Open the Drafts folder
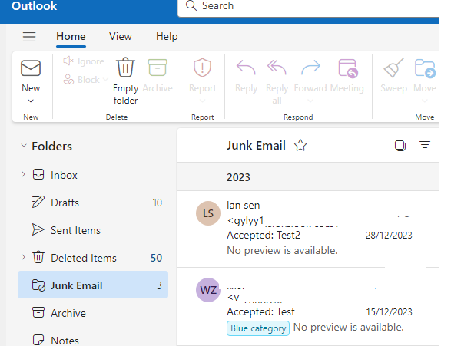 (93, 203)
